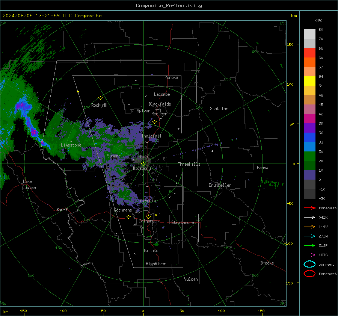This screenshot has width=338, height=316.
Task: Click the yellow diamond marker below RedDeer
Action: pyautogui.click(x=154, y=122)
